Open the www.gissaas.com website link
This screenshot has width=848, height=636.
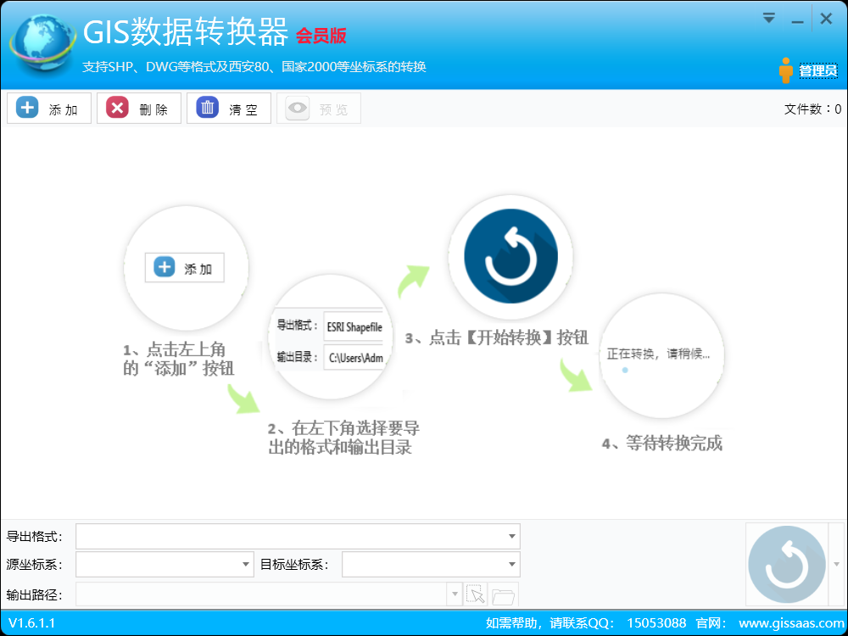(791, 623)
